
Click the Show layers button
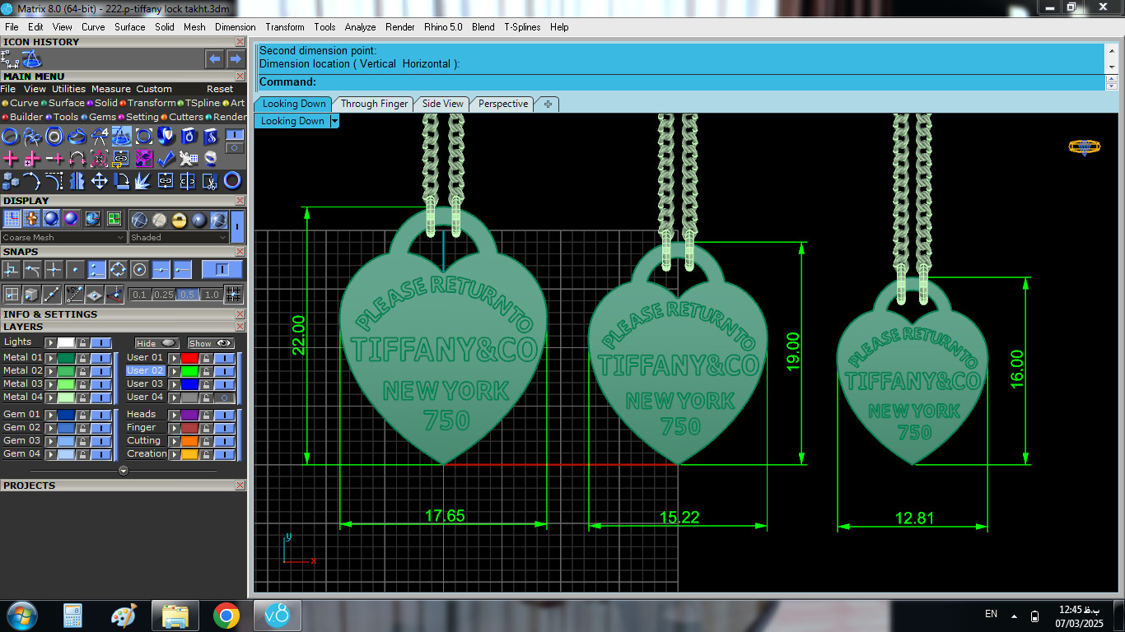[211, 343]
